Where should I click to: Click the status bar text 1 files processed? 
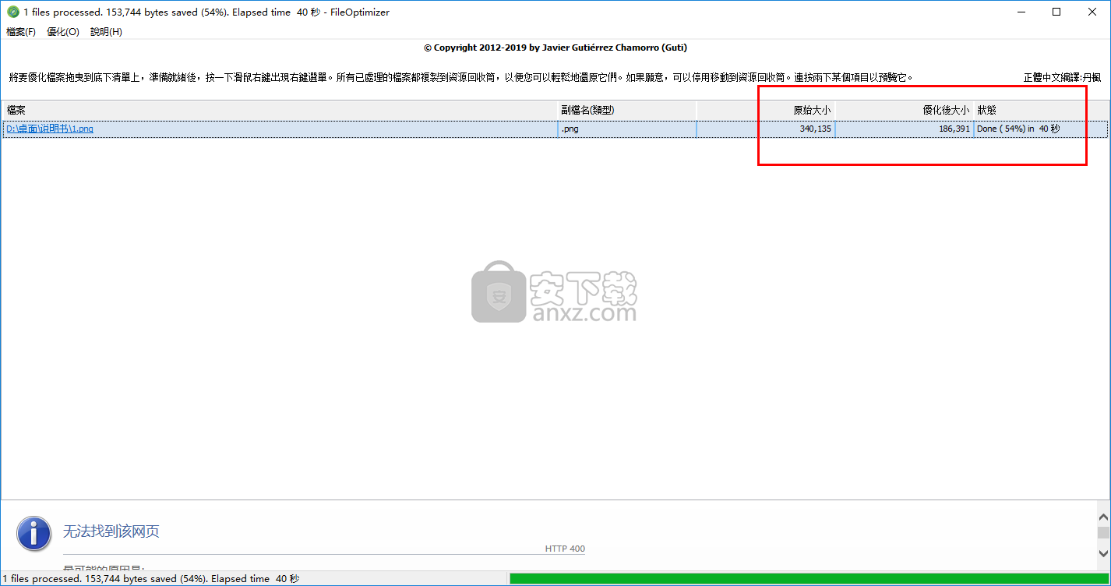coord(150,579)
